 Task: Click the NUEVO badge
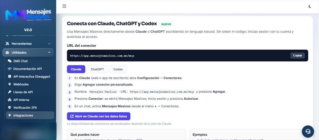tap(166, 24)
